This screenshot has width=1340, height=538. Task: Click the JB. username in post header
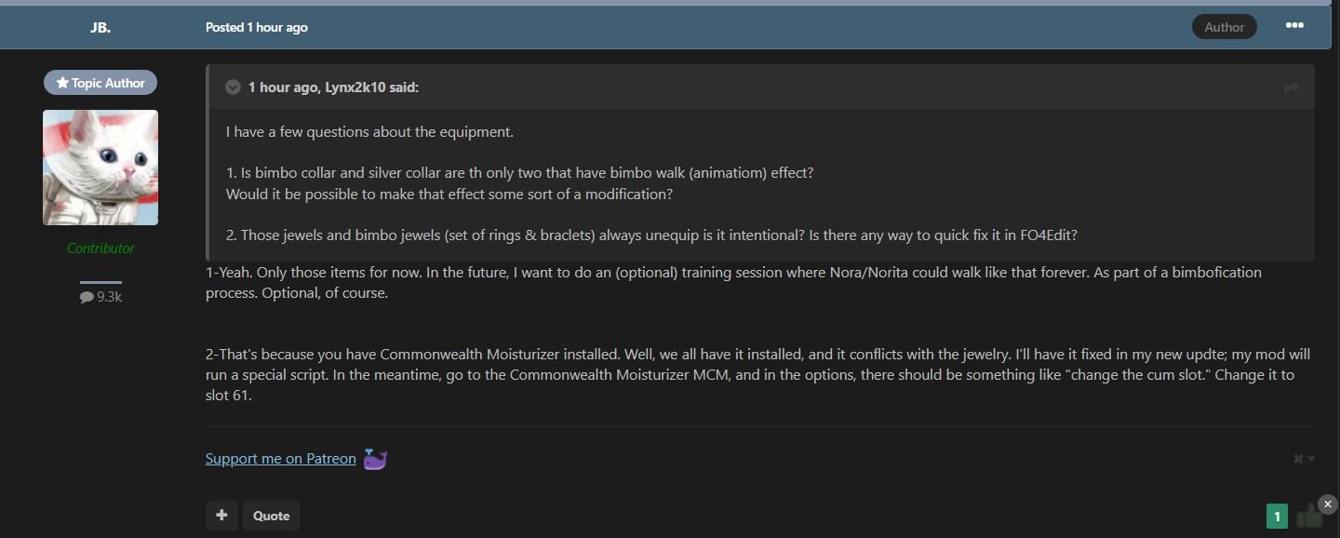pyautogui.click(x=100, y=27)
